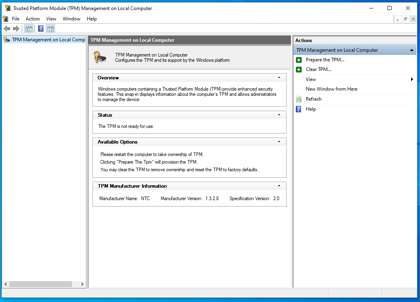Viewport: 420px width, 302px height.
Task: Restore the inner MDI child window
Action: pyautogui.click(x=406, y=19)
